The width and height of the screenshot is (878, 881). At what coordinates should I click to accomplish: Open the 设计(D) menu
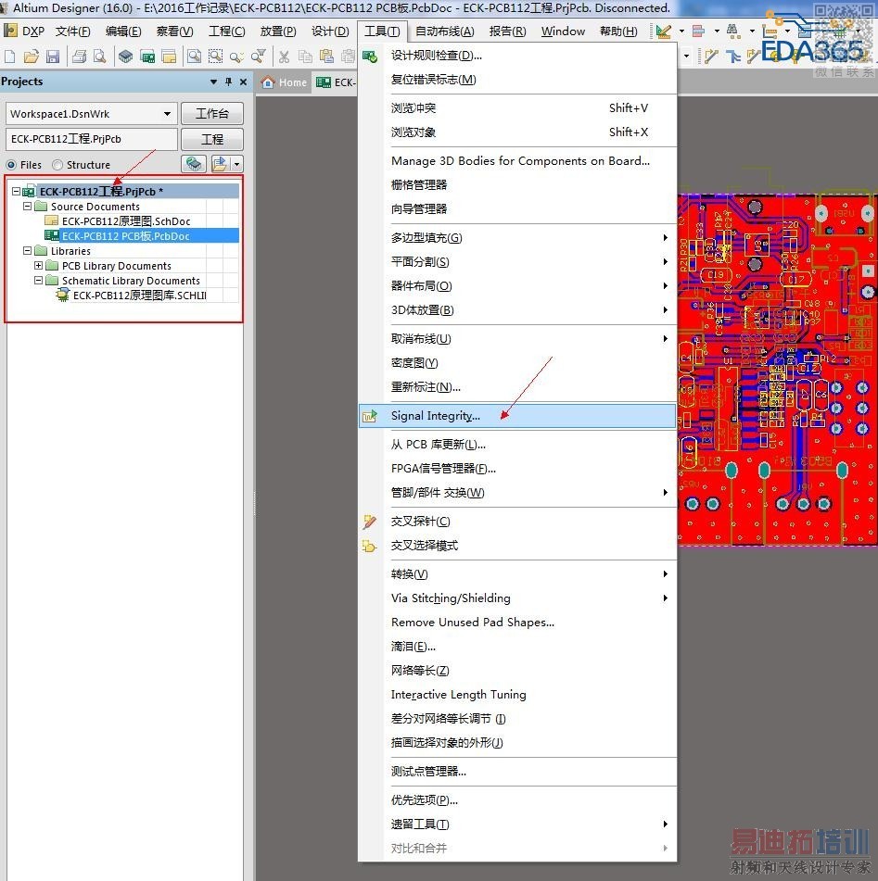click(330, 31)
